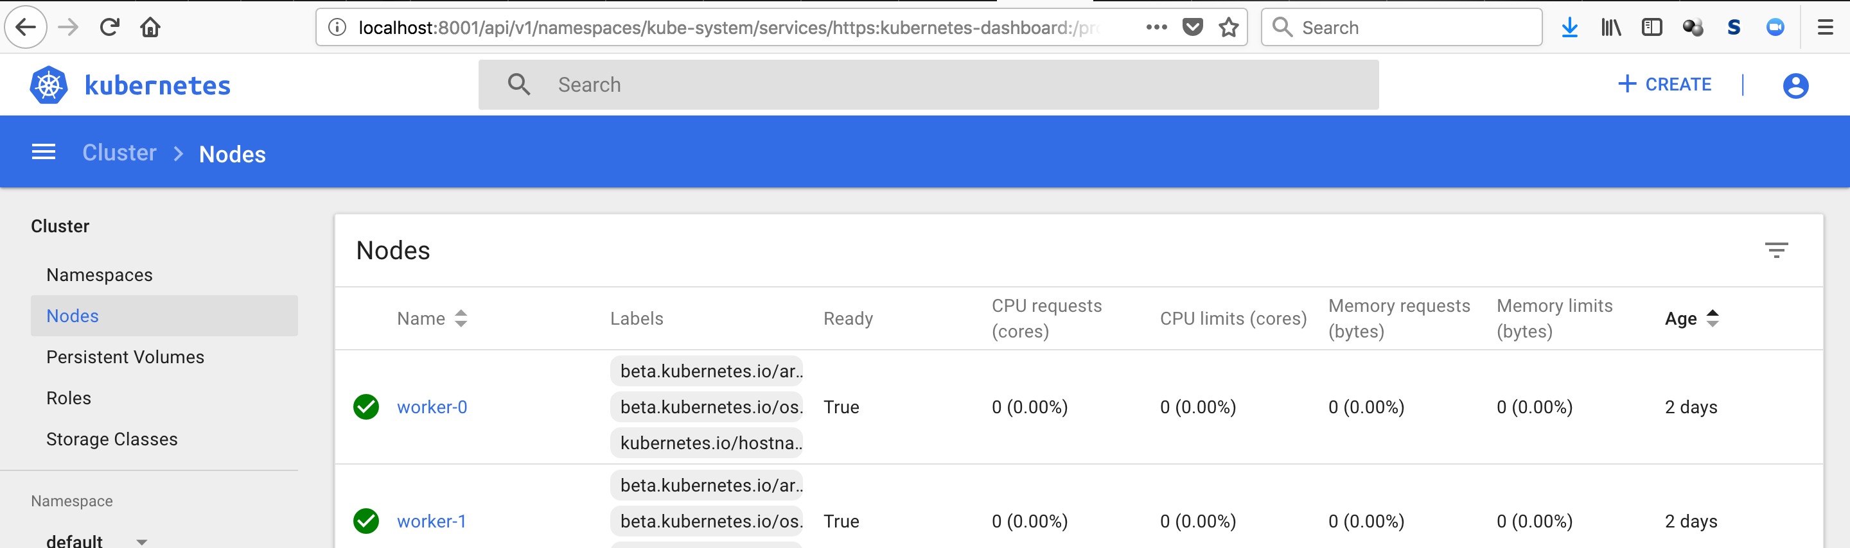The width and height of the screenshot is (1850, 548).
Task: Open the downloads arrow icon
Action: [x=1570, y=27]
